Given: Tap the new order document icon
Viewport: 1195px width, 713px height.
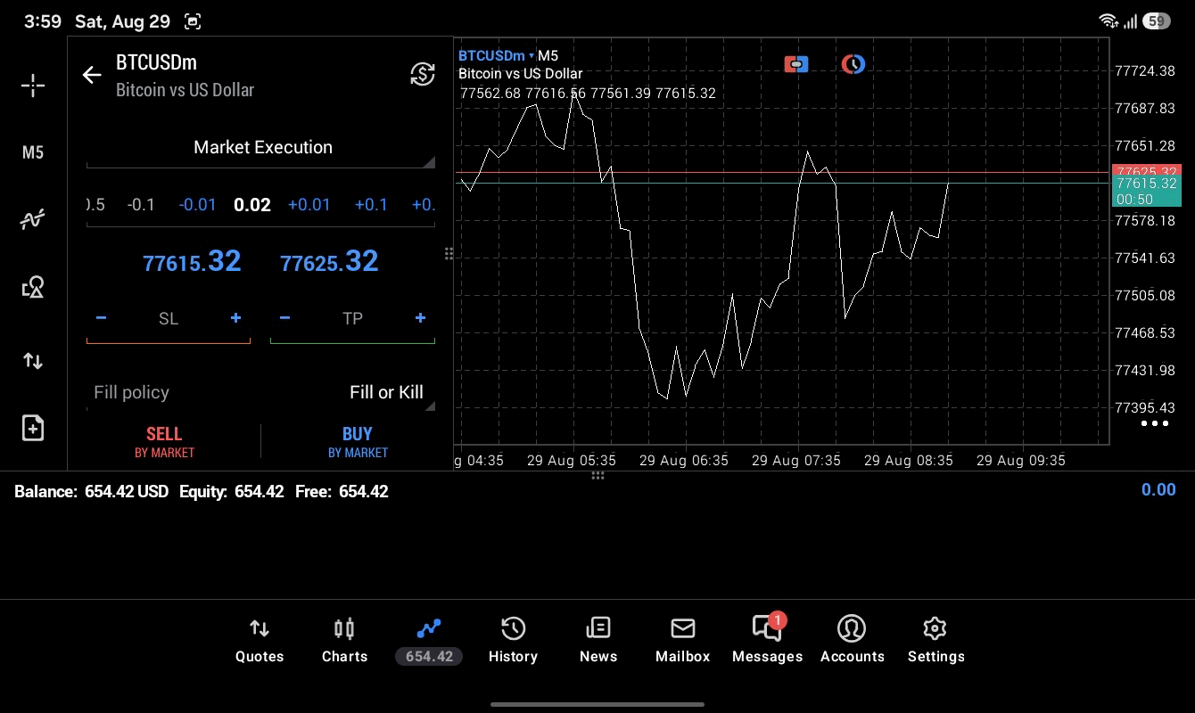Looking at the screenshot, I should click(33, 428).
